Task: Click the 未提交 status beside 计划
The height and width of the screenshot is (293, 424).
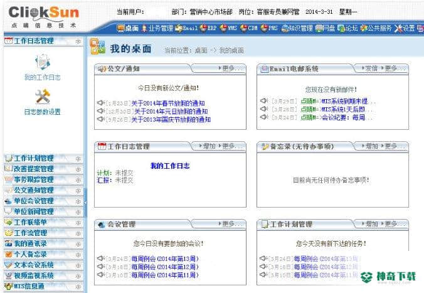Action: 124,173
